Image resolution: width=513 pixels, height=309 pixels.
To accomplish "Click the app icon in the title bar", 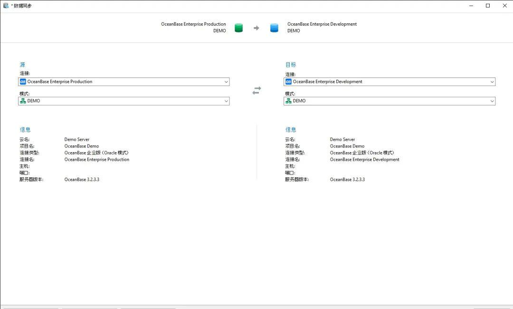I will pos(6,6).
